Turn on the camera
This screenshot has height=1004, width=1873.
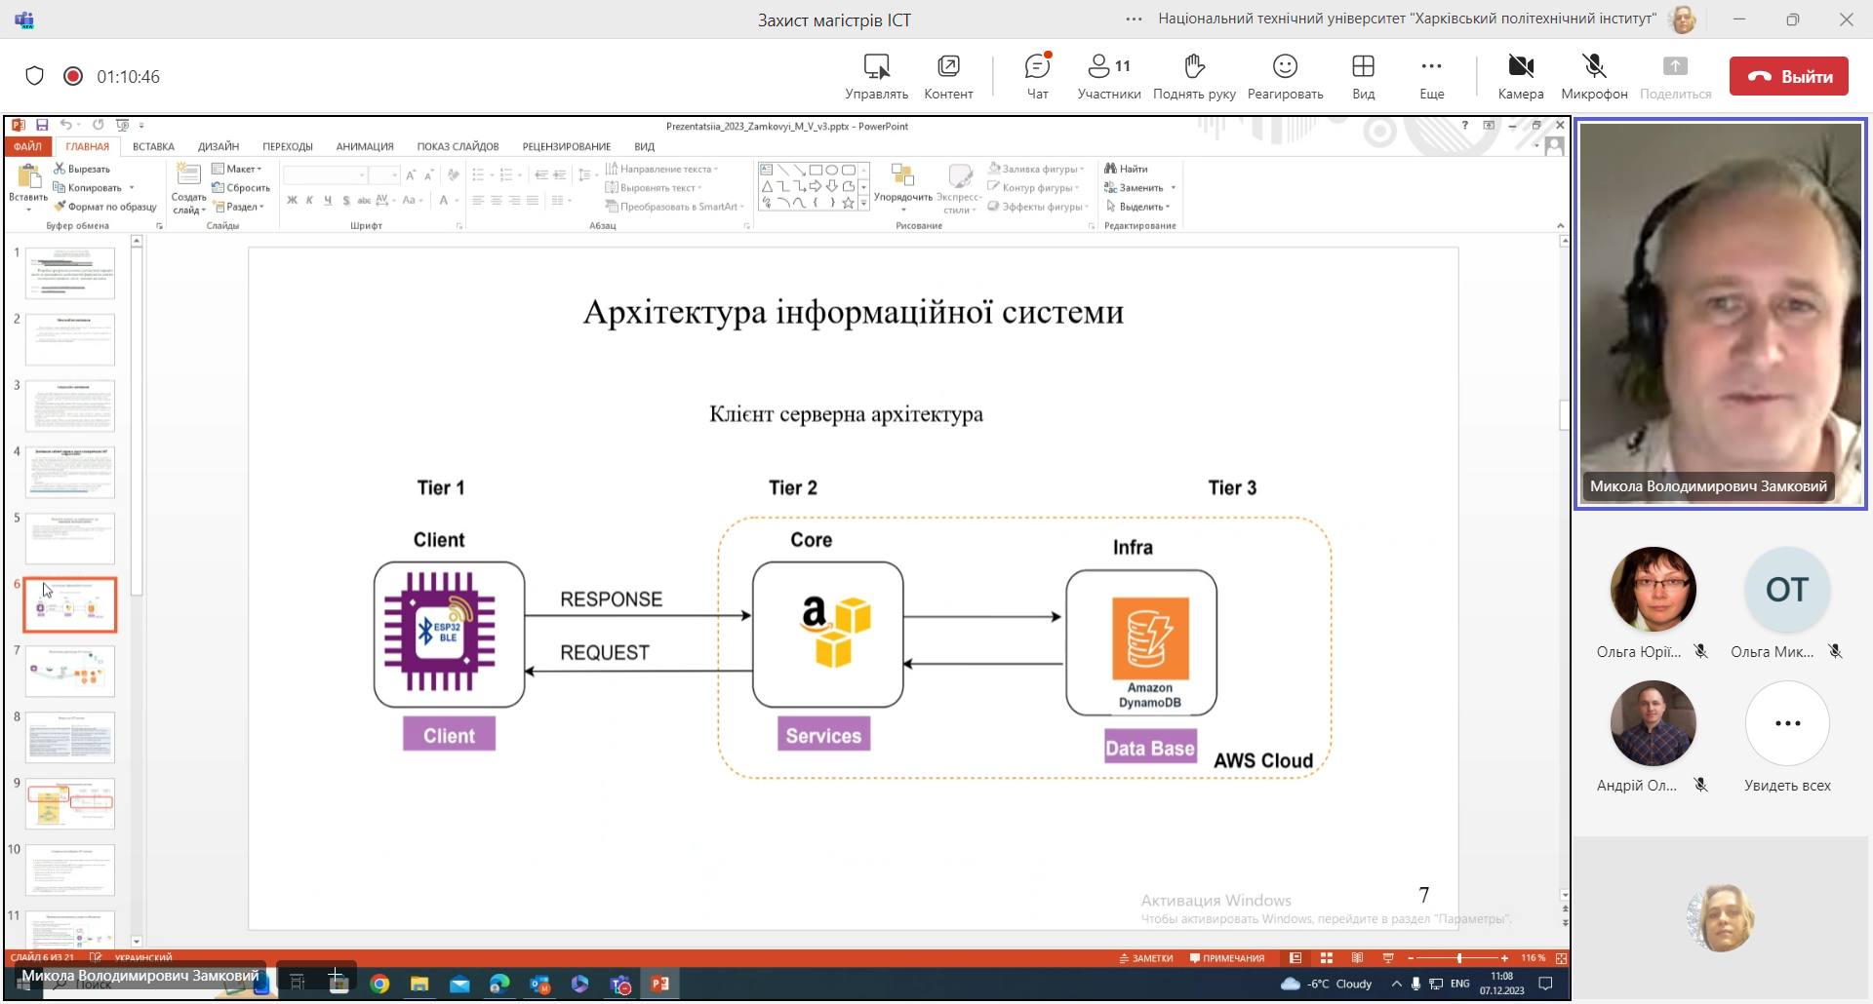tap(1520, 76)
